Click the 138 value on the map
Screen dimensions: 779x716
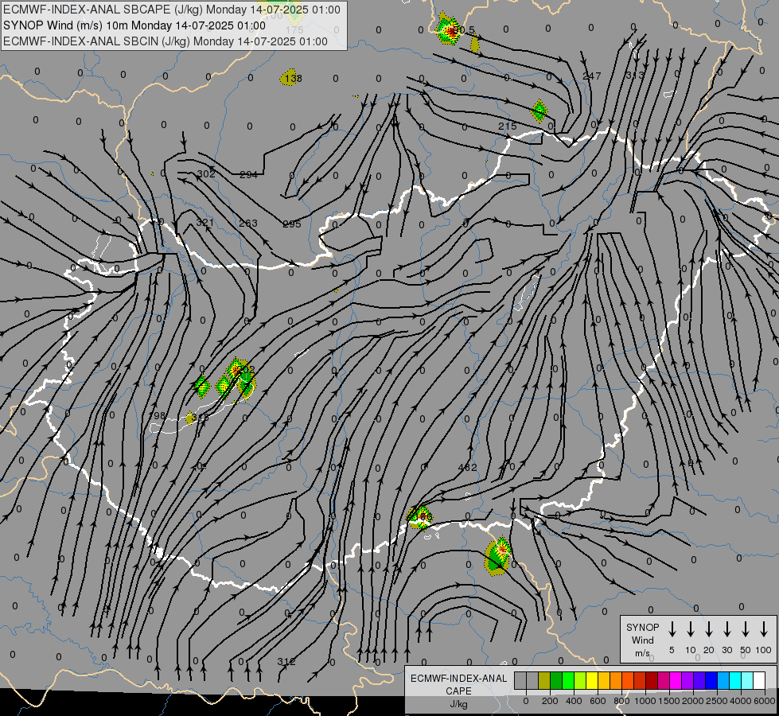(x=293, y=79)
